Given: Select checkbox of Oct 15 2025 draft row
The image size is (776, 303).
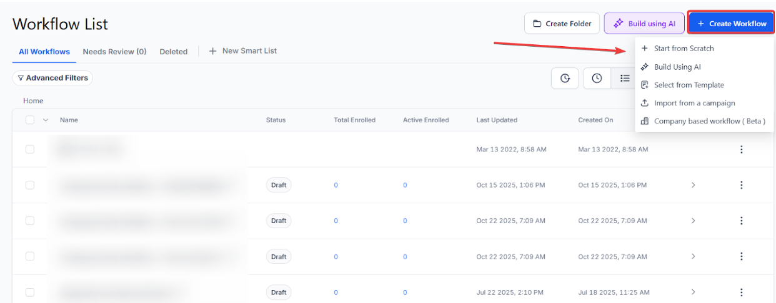Looking at the screenshot, I should pos(30,185).
